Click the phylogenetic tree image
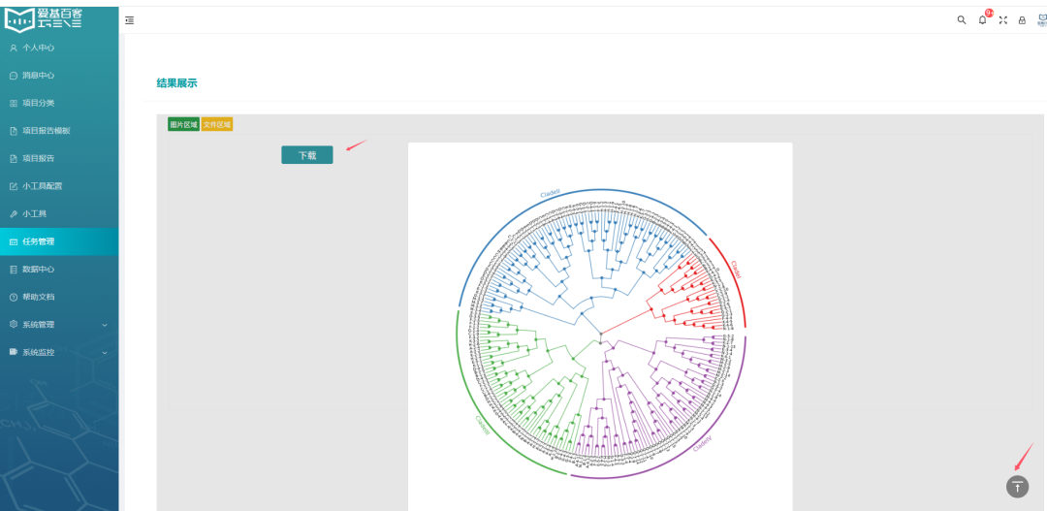Screen dimensions: 1047x511 point(600,327)
